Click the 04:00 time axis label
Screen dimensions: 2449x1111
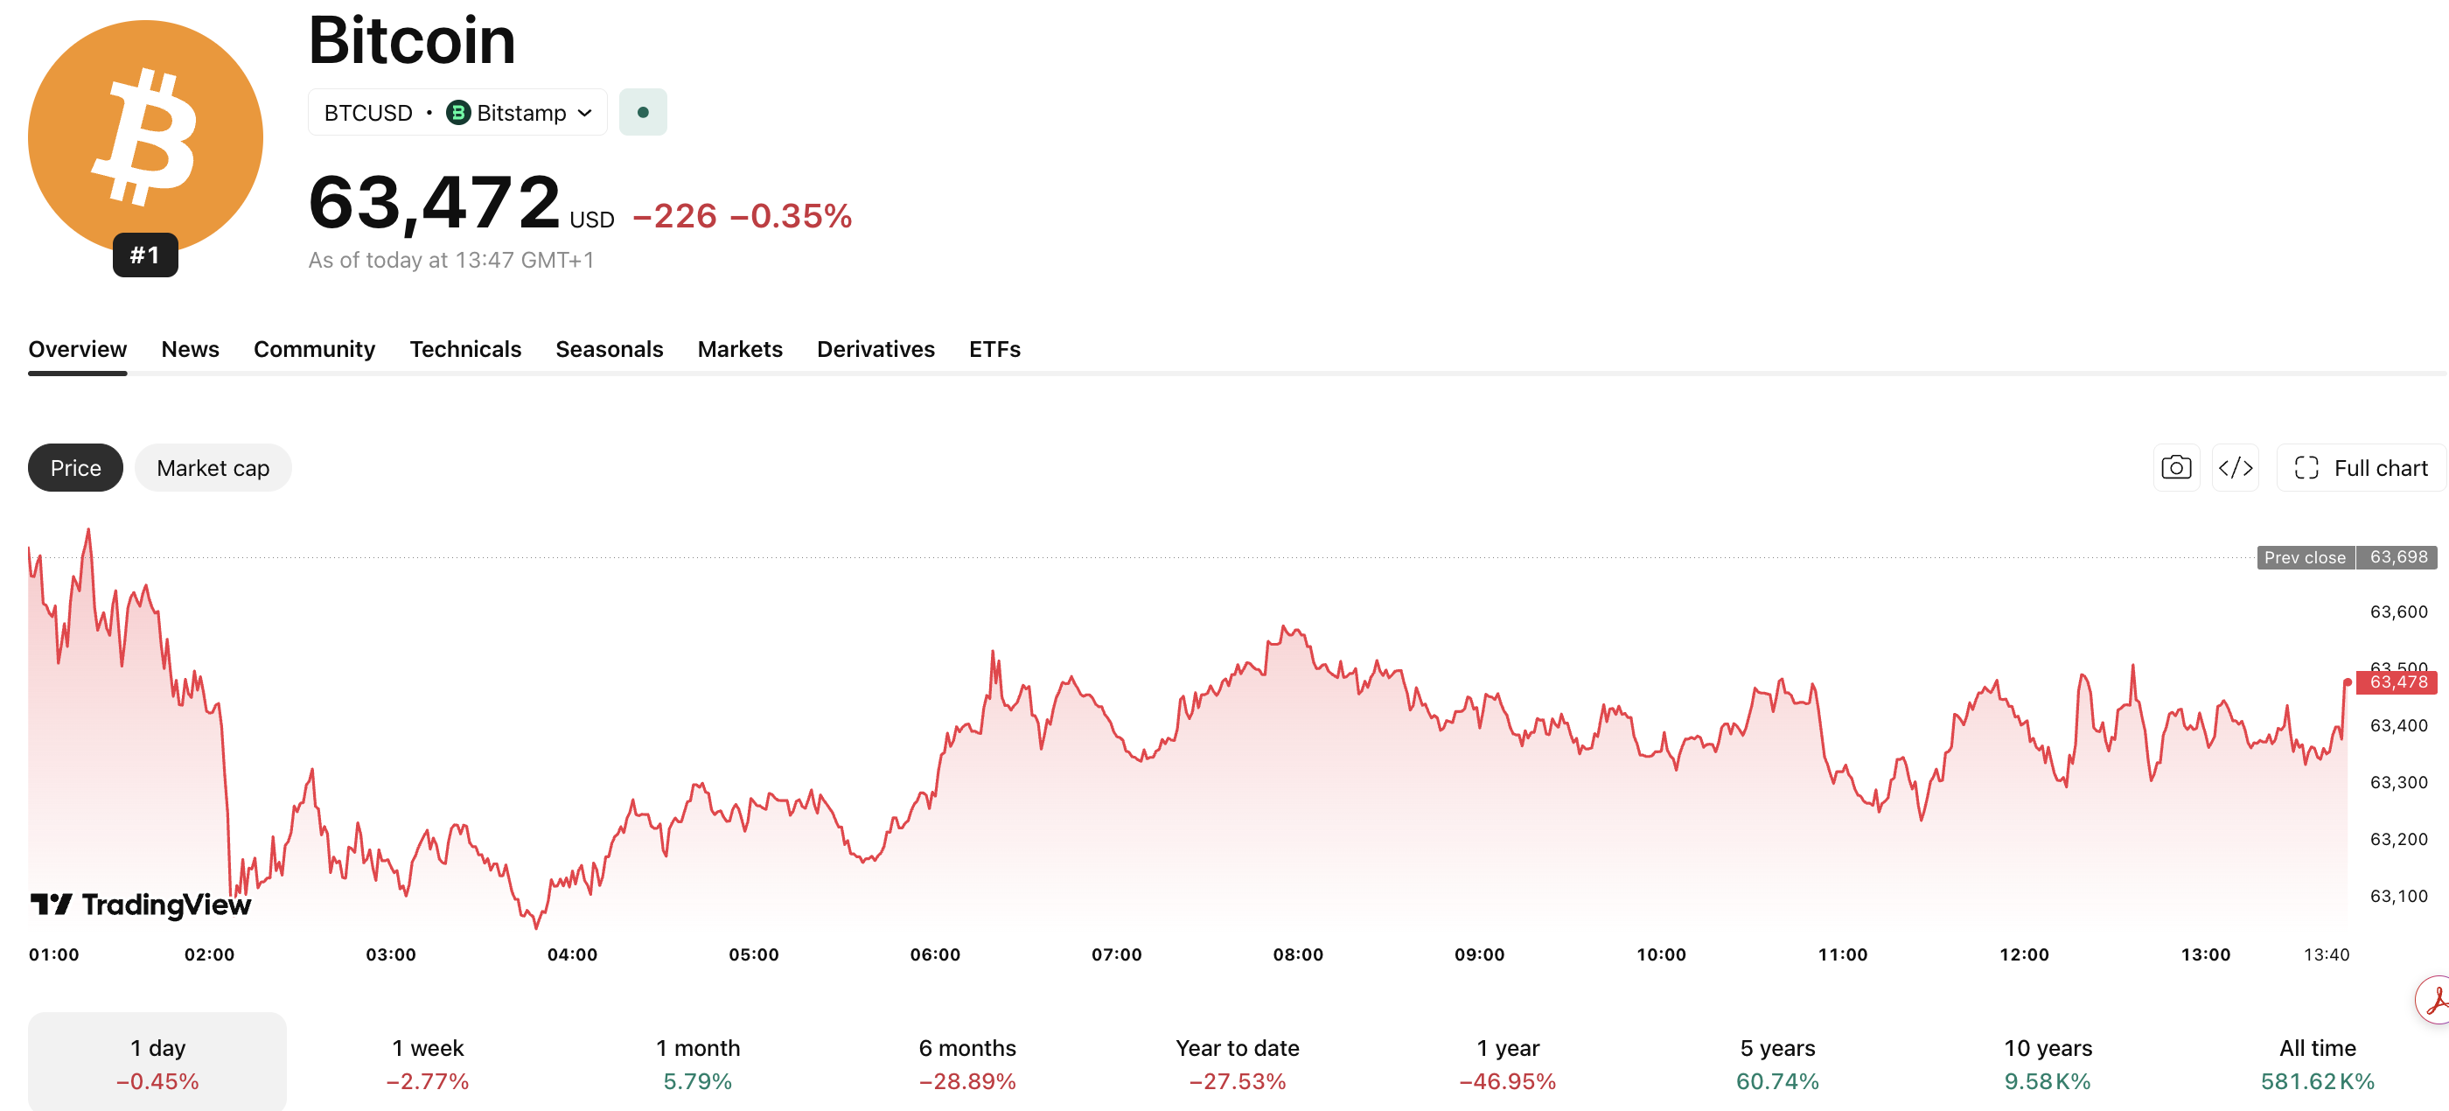point(572,954)
